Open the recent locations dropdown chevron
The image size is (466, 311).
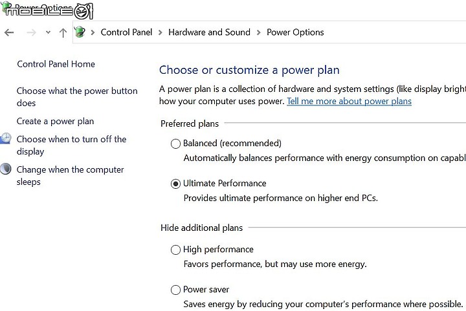(x=48, y=32)
